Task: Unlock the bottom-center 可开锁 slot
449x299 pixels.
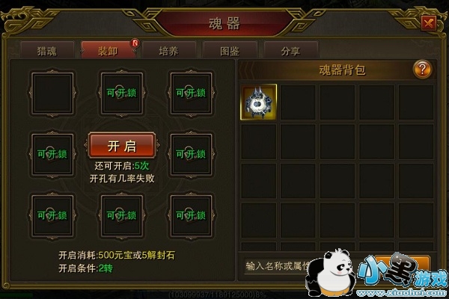Action: tap(122, 215)
